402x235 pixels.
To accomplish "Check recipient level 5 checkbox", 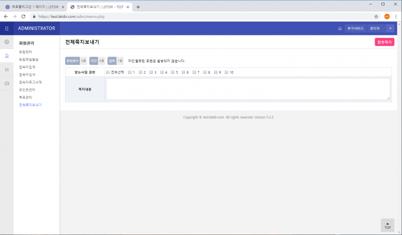I will (173, 72).
